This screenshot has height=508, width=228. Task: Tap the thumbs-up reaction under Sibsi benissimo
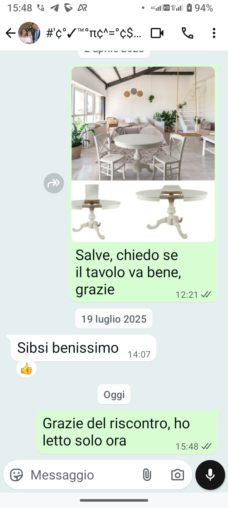click(27, 369)
